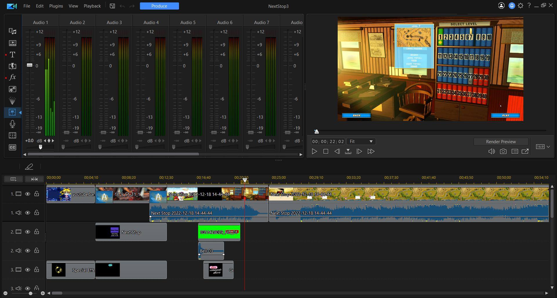Click the Save project icon
The height and width of the screenshot is (298, 557).
(x=112, y=6)
